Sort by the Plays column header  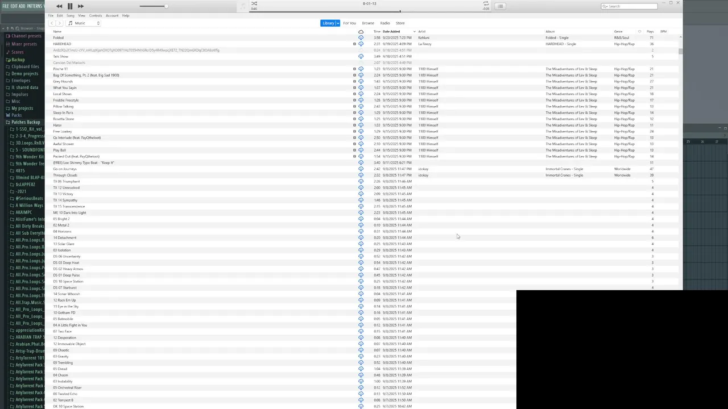(x=650, y=31)
